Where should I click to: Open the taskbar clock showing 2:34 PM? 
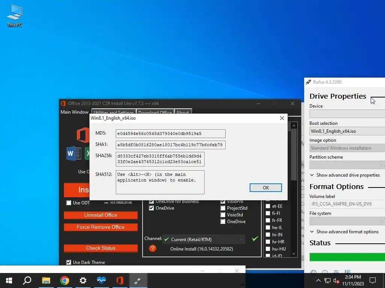pyautogui.click(x=353, y=280)
